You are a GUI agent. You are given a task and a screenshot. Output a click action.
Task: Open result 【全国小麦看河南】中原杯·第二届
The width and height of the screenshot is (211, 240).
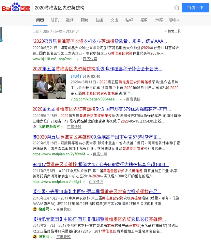tap(97, 191)
